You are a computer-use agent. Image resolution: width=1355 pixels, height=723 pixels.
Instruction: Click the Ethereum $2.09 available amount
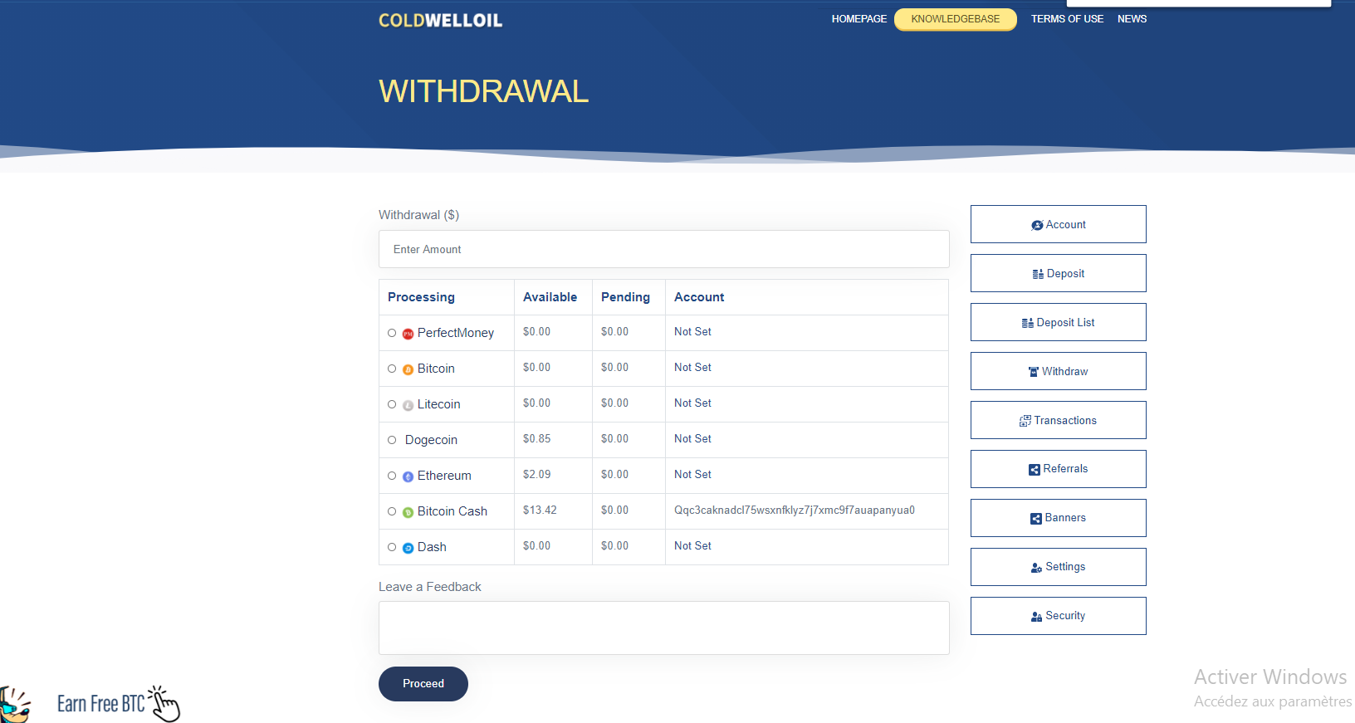point(536,475)
